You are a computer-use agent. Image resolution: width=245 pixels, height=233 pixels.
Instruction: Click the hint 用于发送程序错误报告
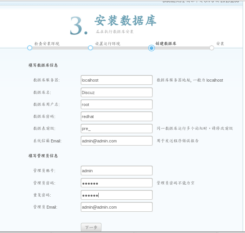[178, 140]
